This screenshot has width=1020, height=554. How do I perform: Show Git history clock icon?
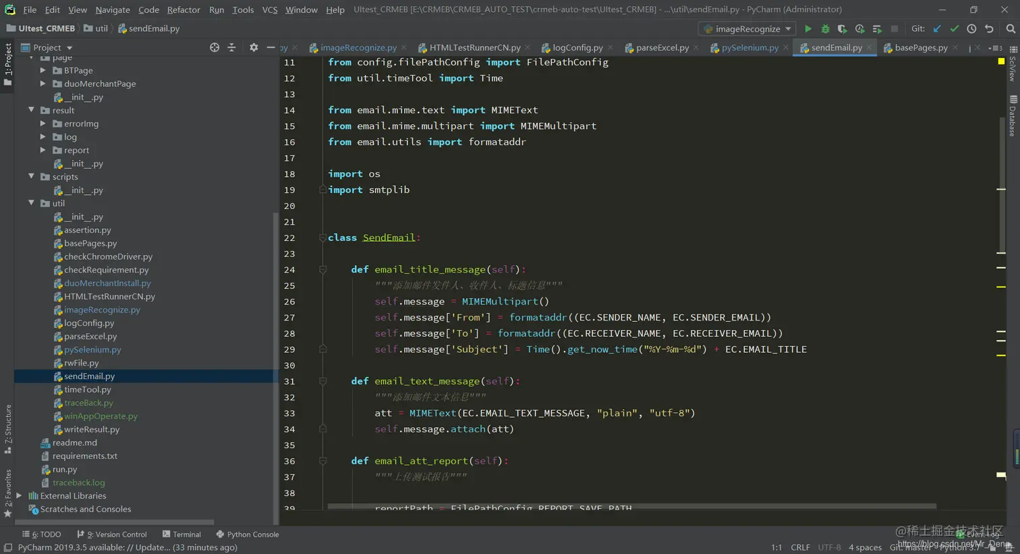click(971, 29)
